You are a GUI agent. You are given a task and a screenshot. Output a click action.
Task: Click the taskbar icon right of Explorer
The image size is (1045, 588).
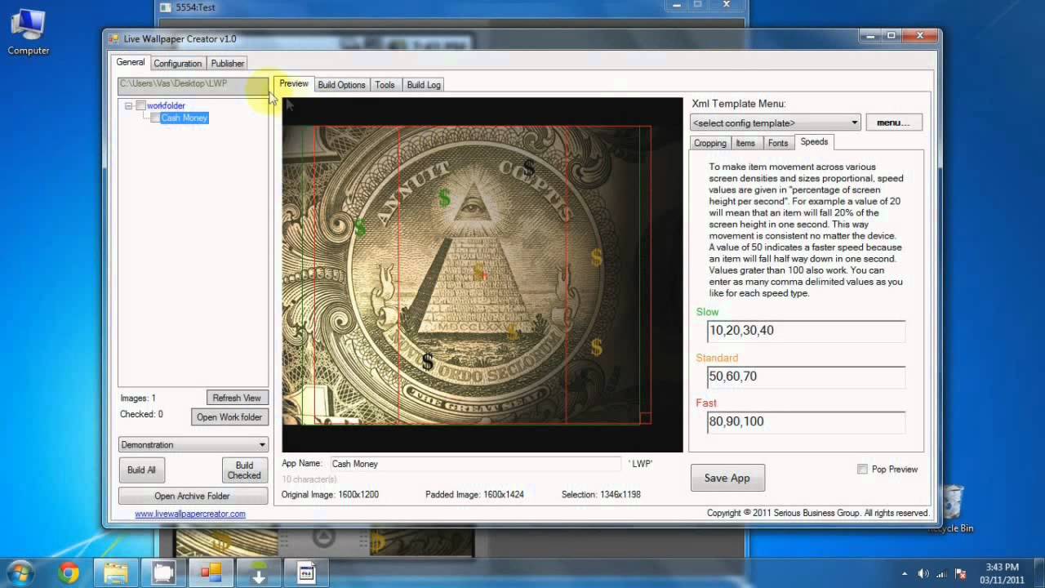point(163,572)
